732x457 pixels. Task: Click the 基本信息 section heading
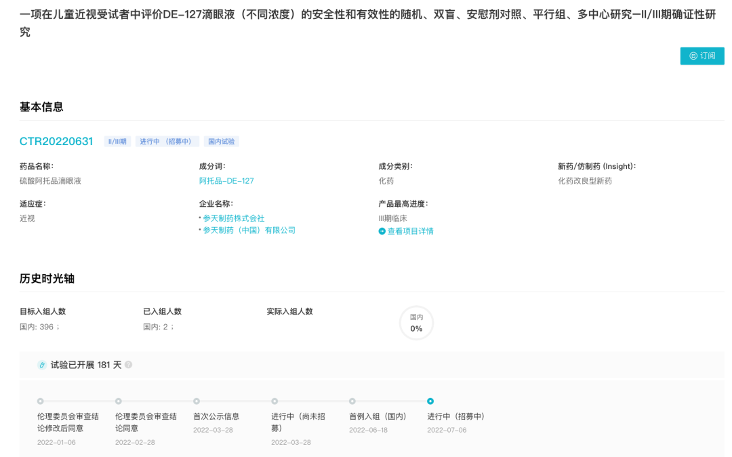click(x=41, y=107)
